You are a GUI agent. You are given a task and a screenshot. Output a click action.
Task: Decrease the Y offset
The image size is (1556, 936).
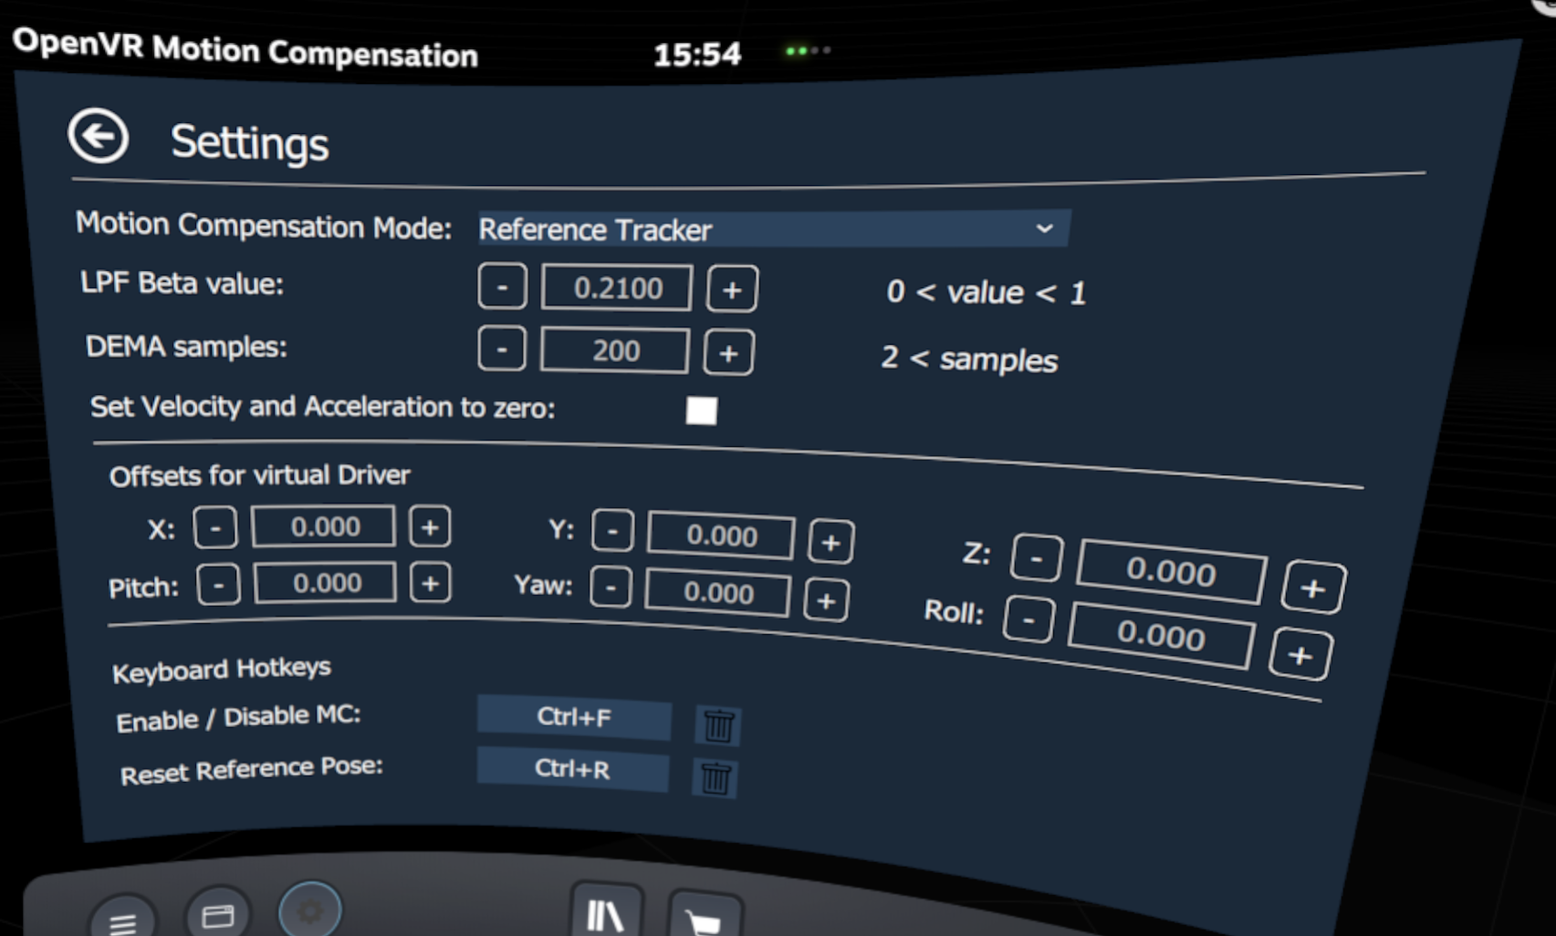click(612, 531)
